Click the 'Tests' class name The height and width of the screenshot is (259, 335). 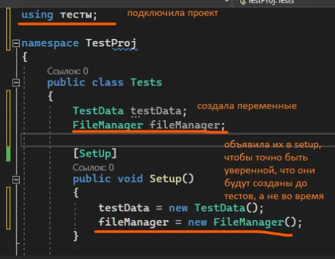146,83
